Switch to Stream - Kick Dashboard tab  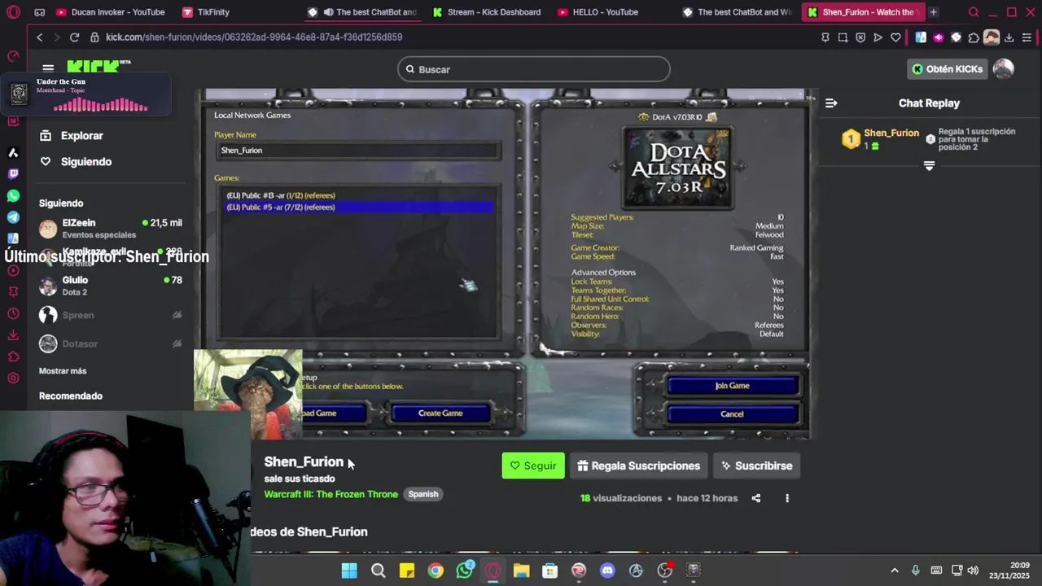coord(487,12)
